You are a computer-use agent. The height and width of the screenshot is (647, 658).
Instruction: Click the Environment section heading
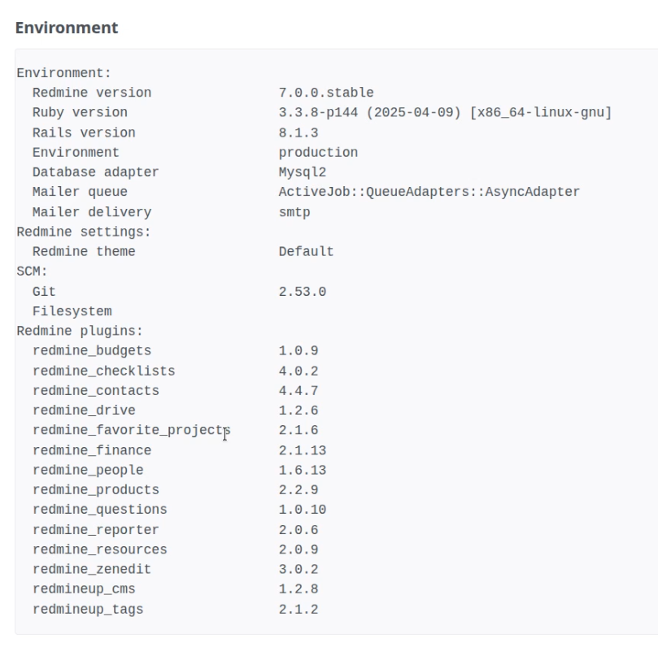click(x=67, y=28)
